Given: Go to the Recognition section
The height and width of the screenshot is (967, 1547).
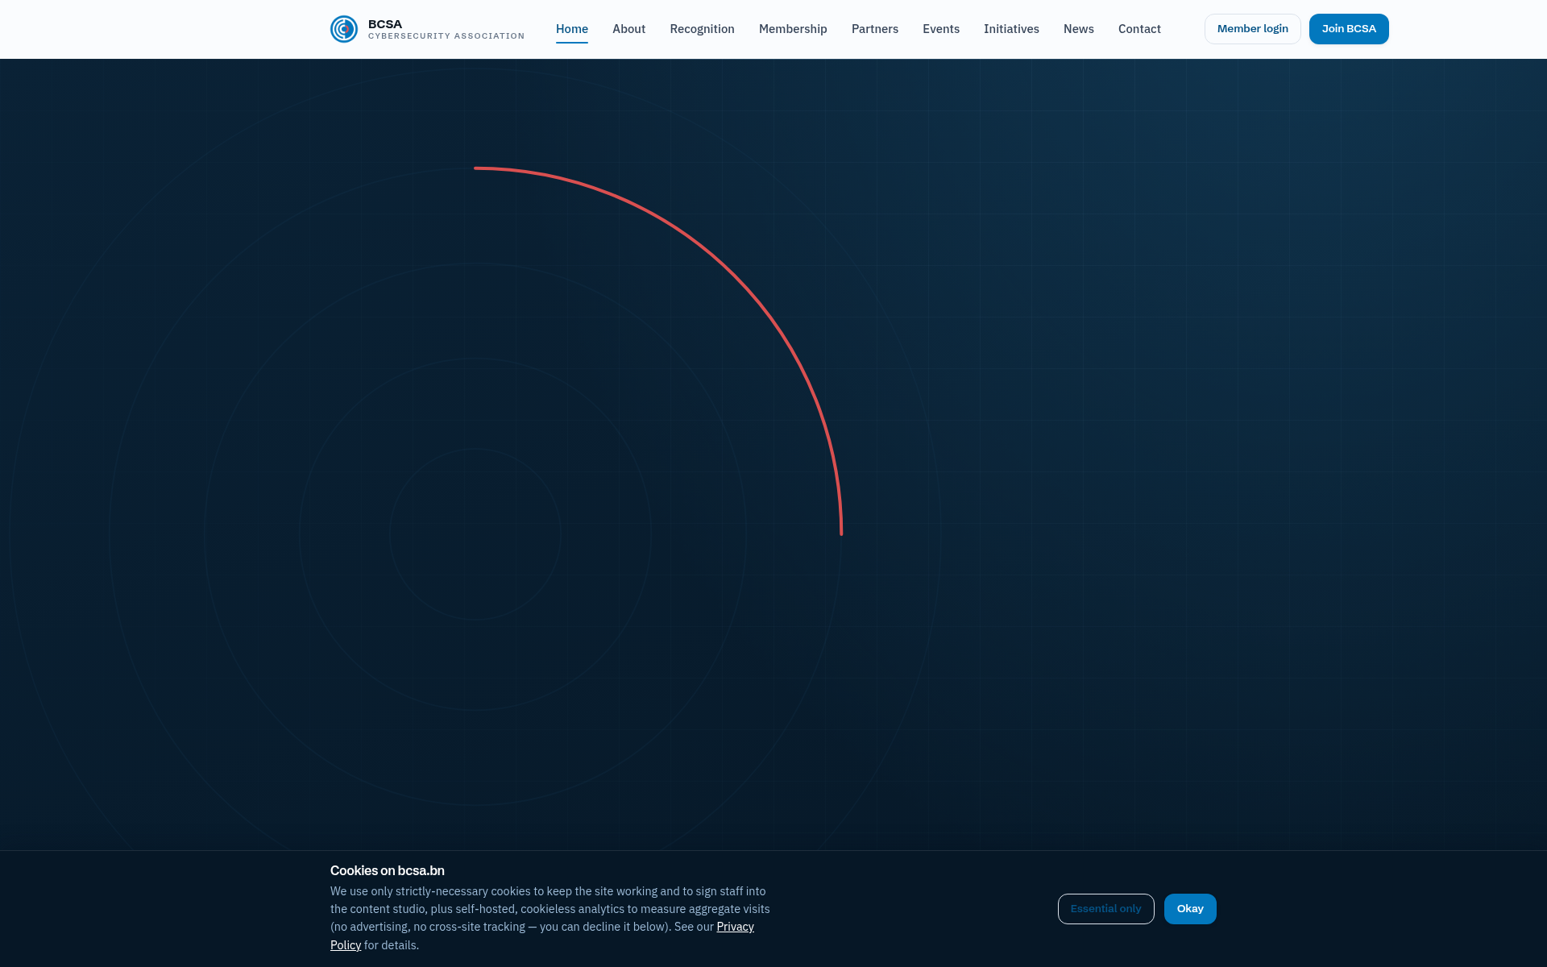Looking at the screenshot, I should pyautogui.click(x=702, y=29).
